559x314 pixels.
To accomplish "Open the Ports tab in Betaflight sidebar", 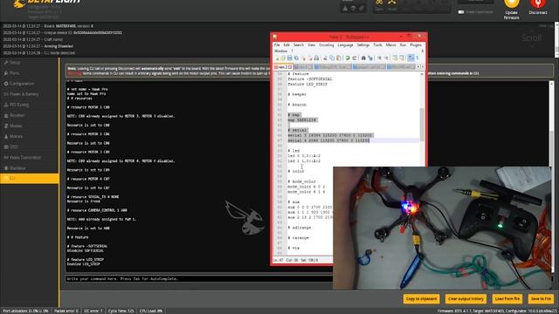I will (29, 73).
